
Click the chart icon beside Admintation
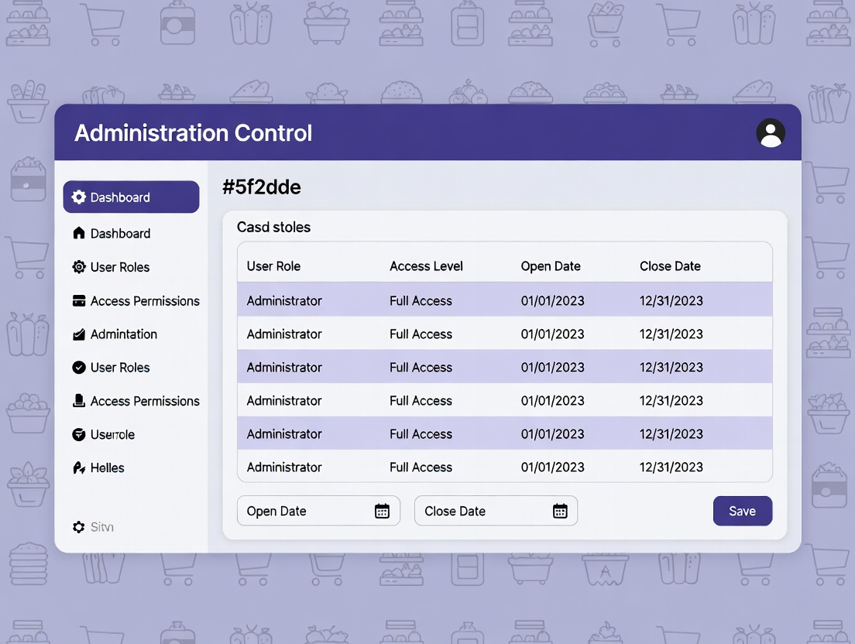[78, 334]
